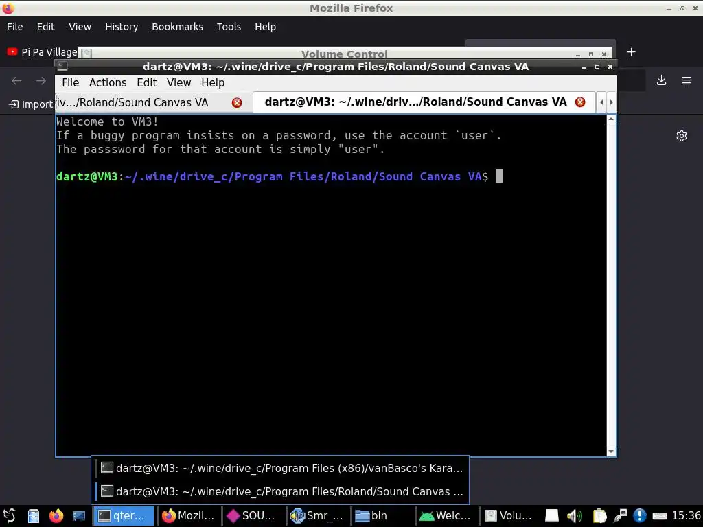Viewport: 703px width, 527px height.
Task: Open Firefox Tools menu
Action: tap(229, 27)
